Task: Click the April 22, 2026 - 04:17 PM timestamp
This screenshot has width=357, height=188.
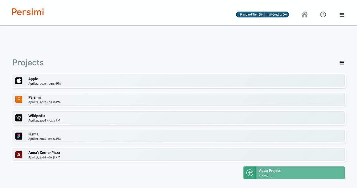Action: click(45, 84)
